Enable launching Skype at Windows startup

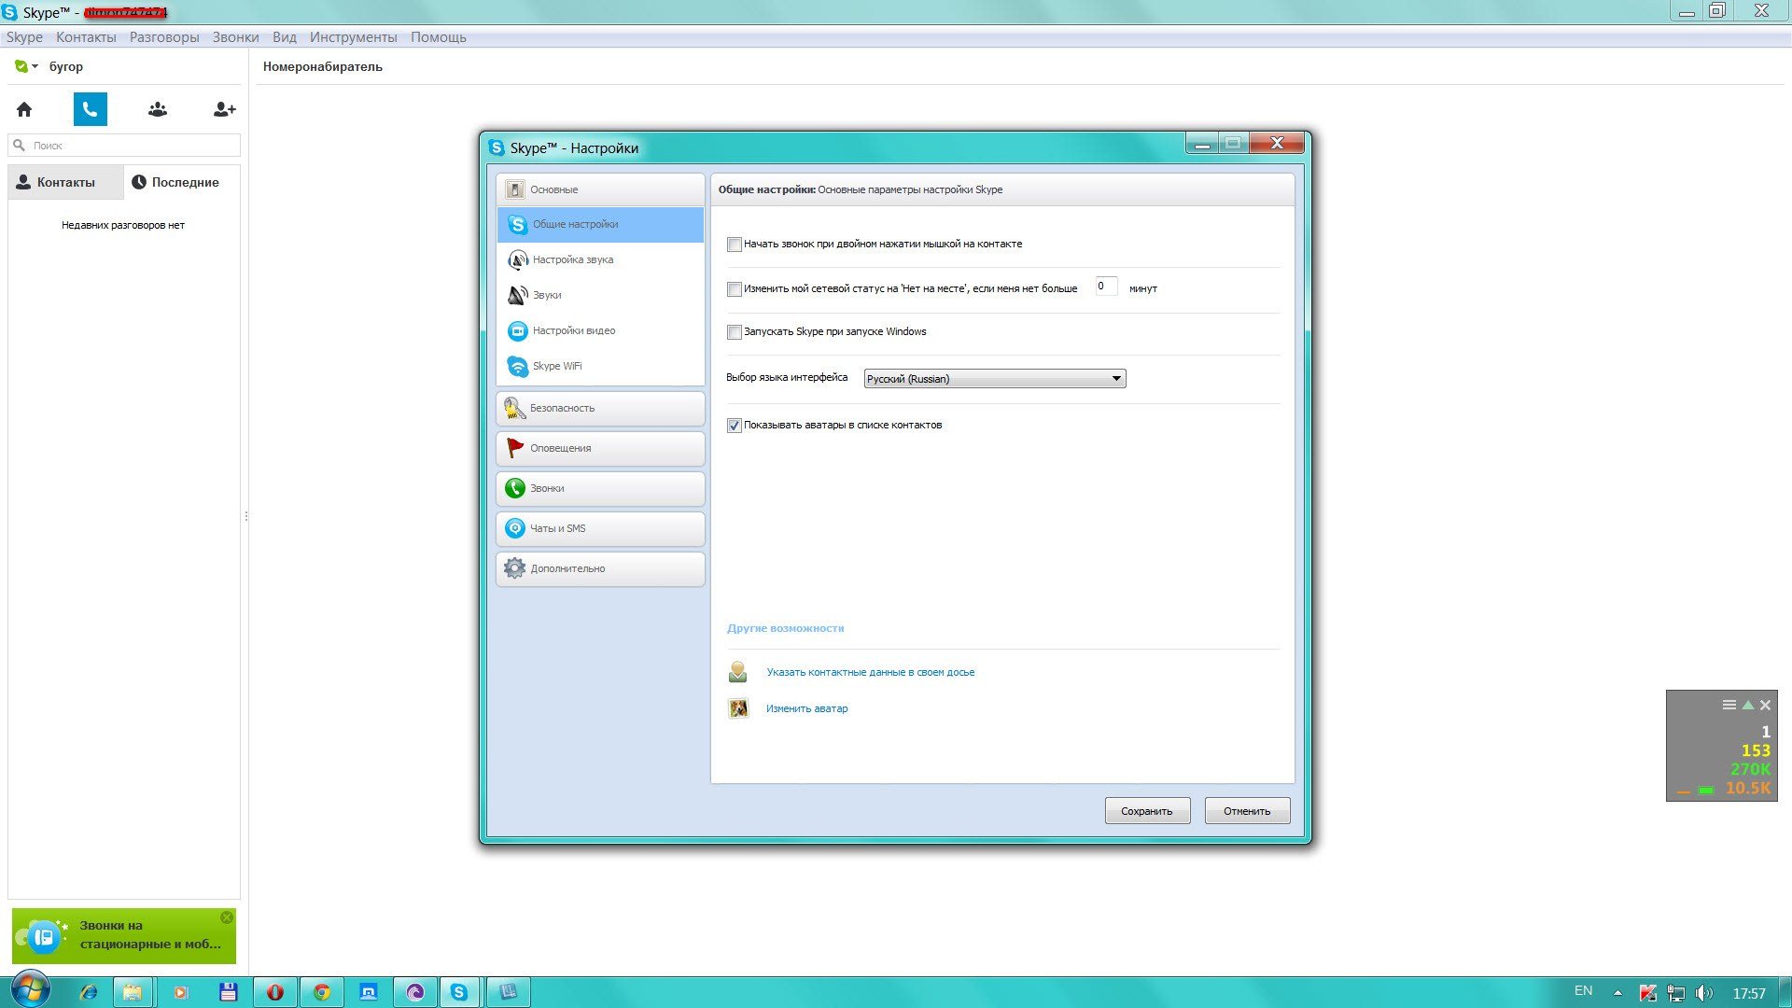735,332
